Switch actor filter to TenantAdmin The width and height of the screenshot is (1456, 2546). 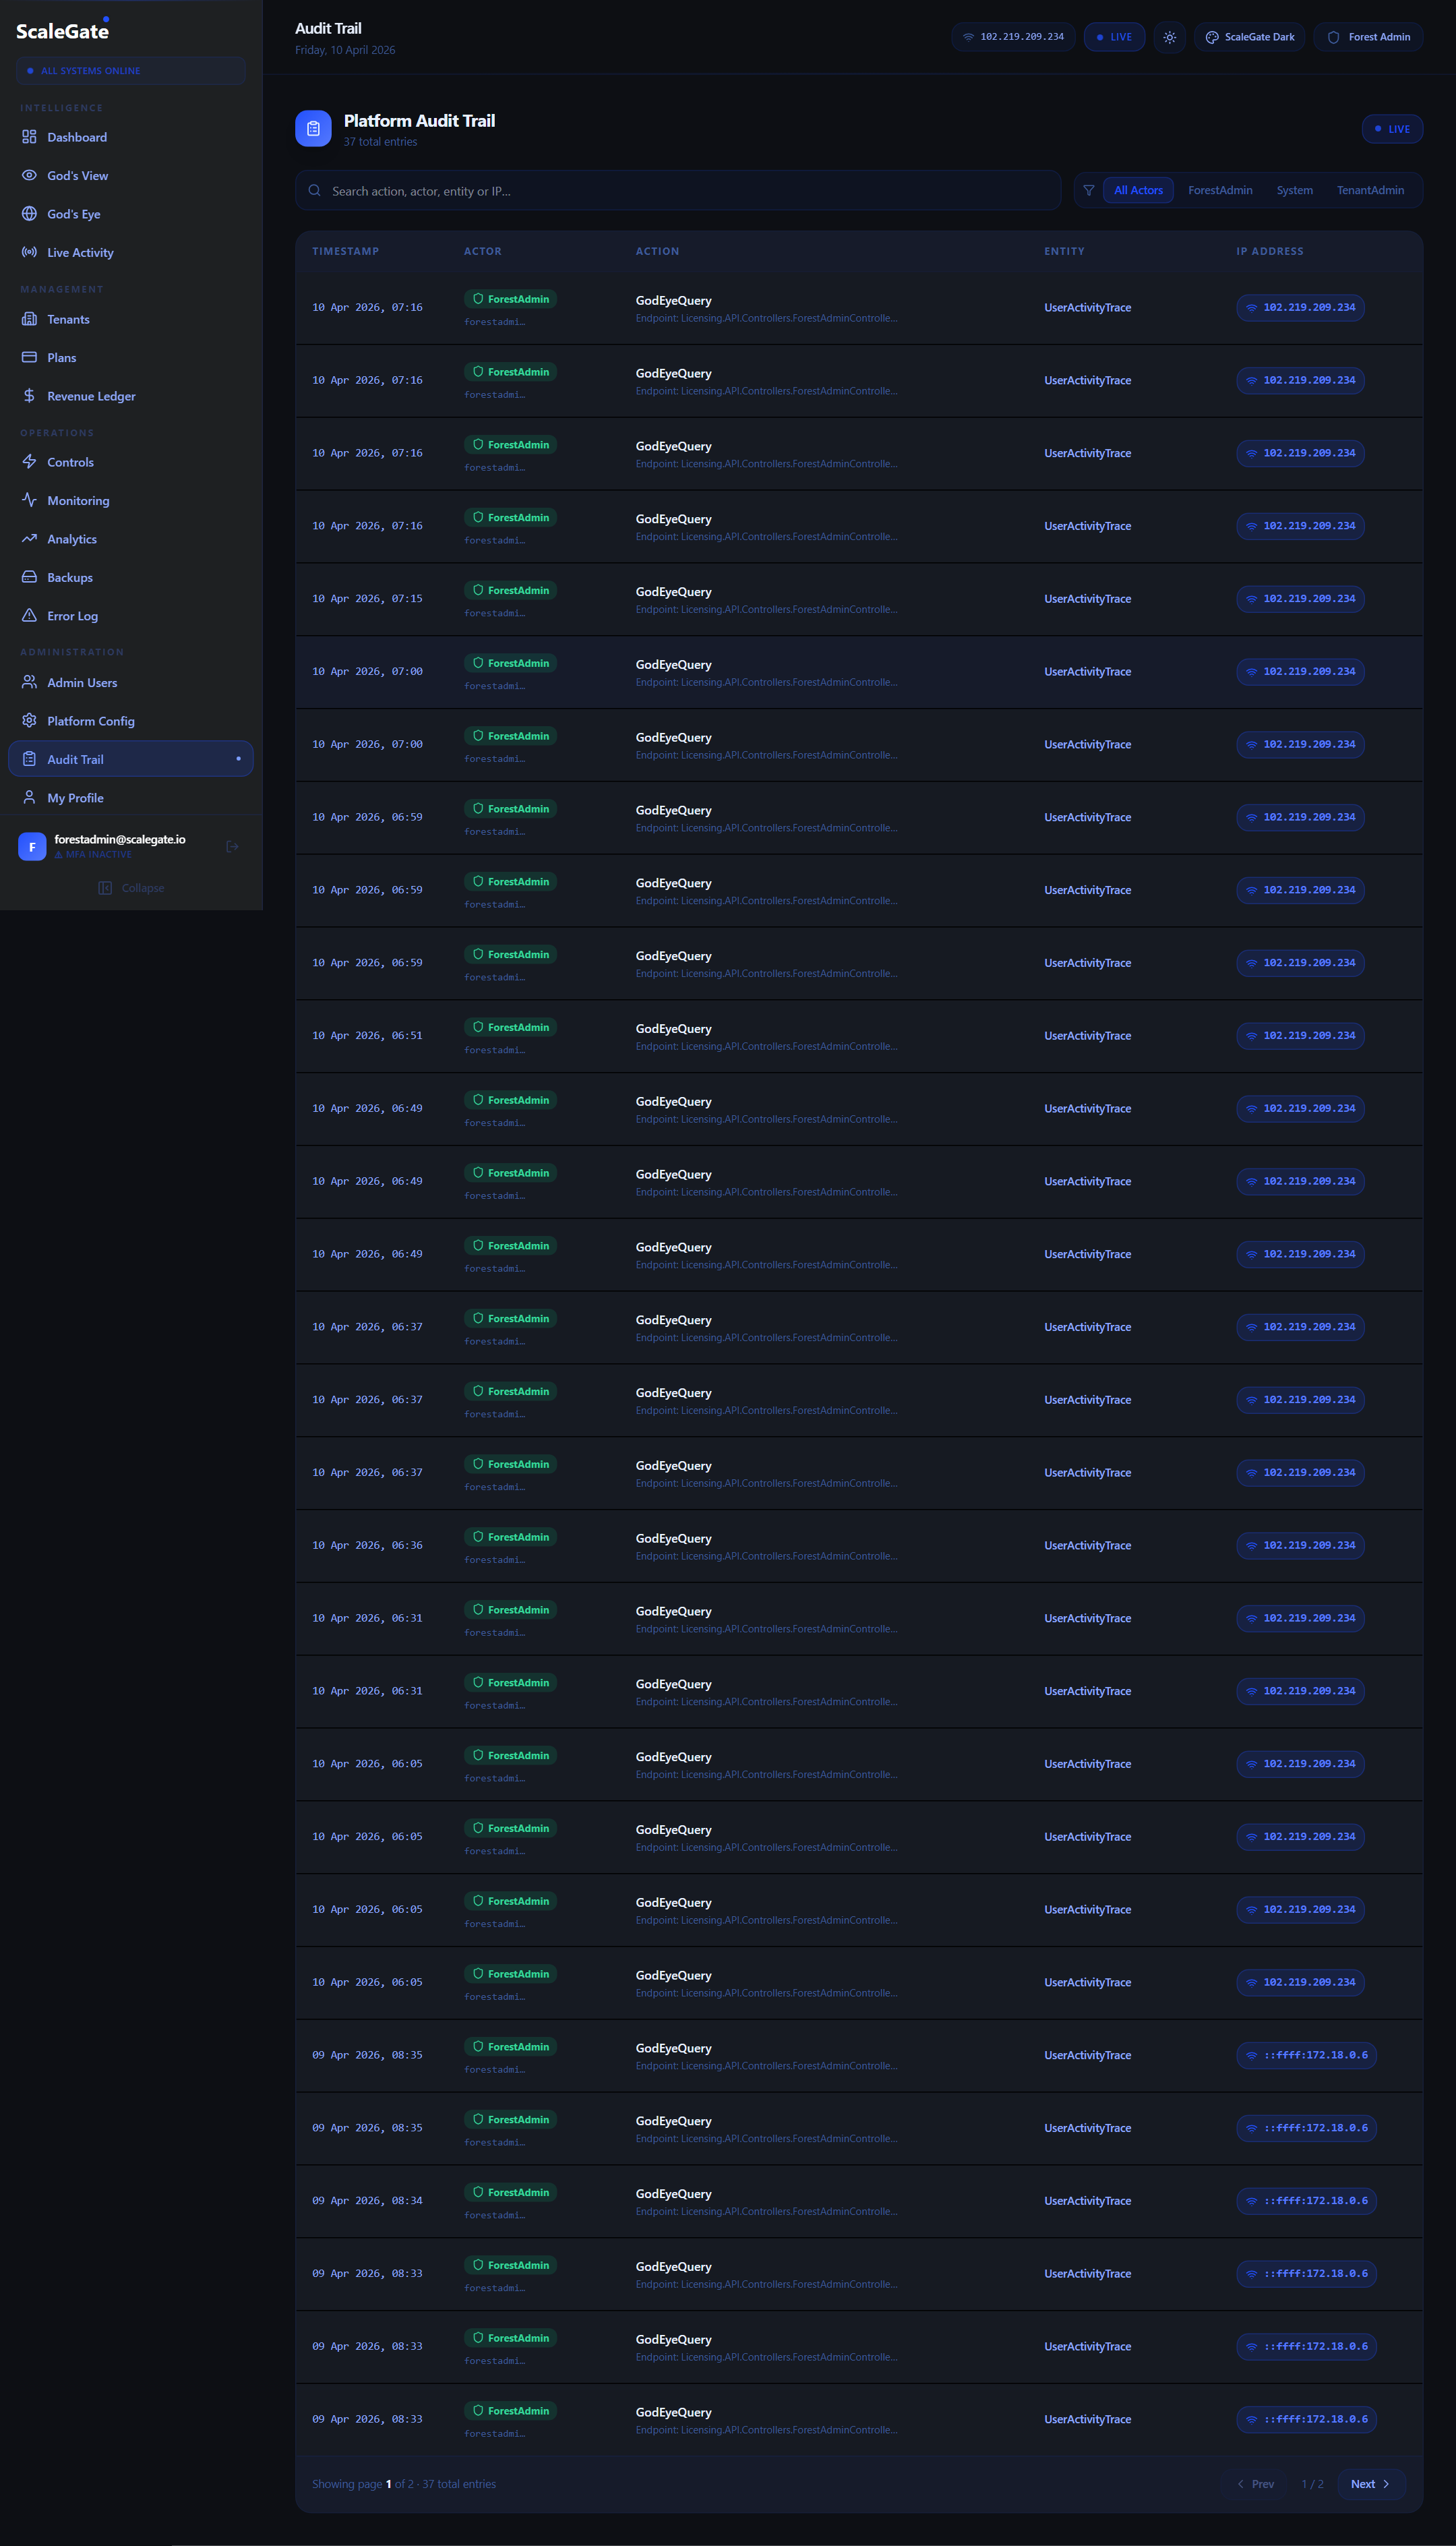[1370, 190]
